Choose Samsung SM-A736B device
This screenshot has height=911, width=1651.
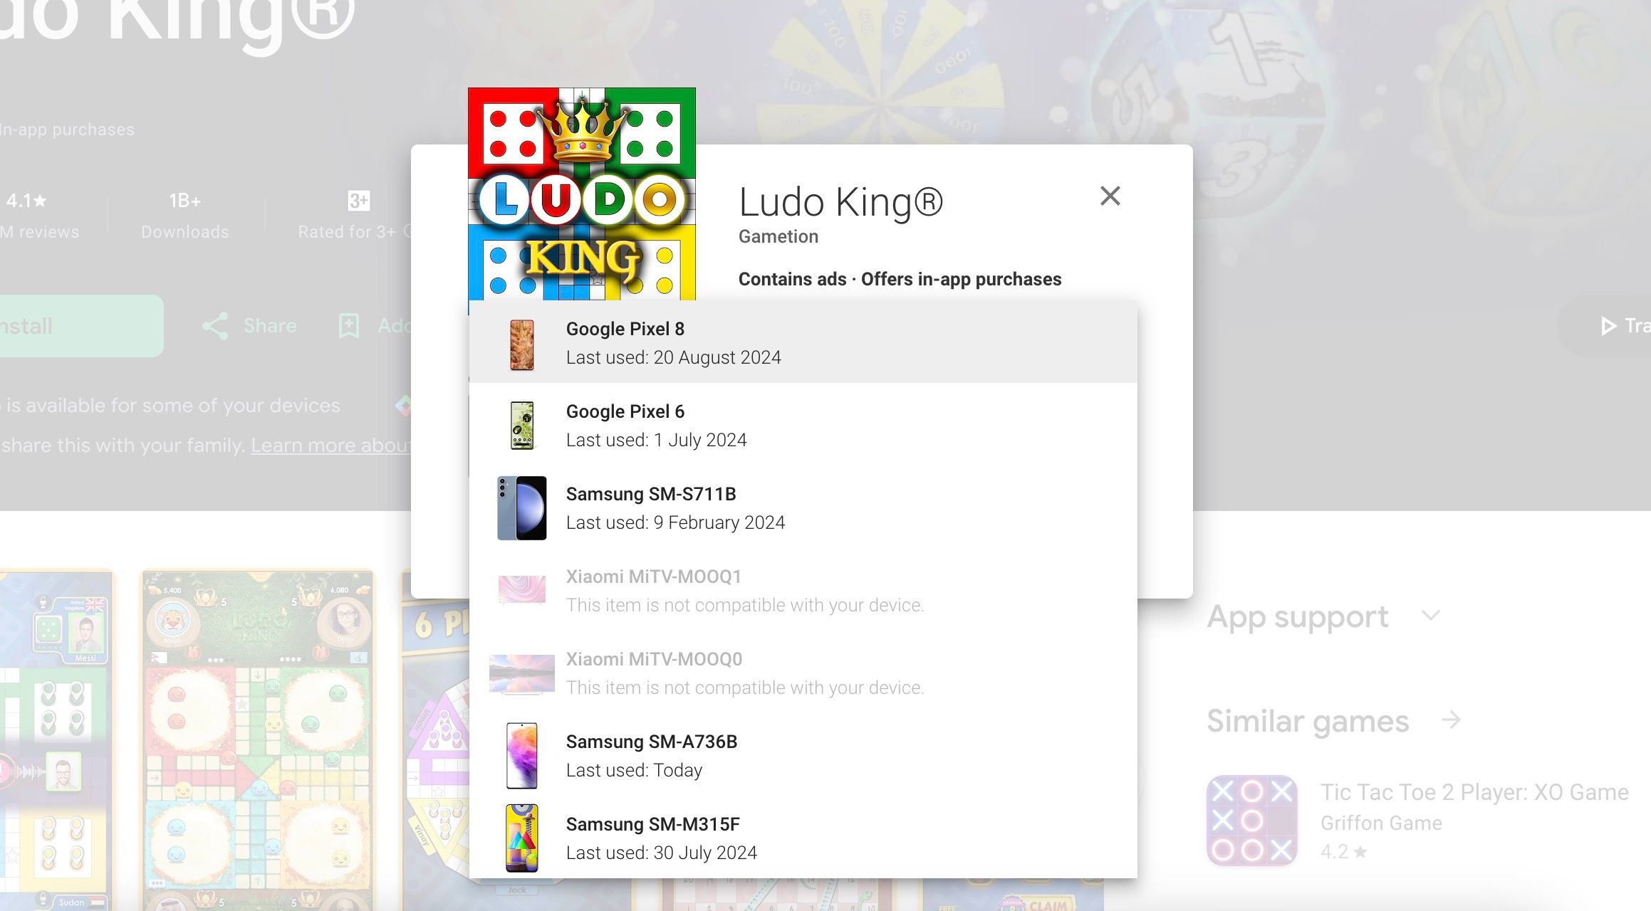803,755
